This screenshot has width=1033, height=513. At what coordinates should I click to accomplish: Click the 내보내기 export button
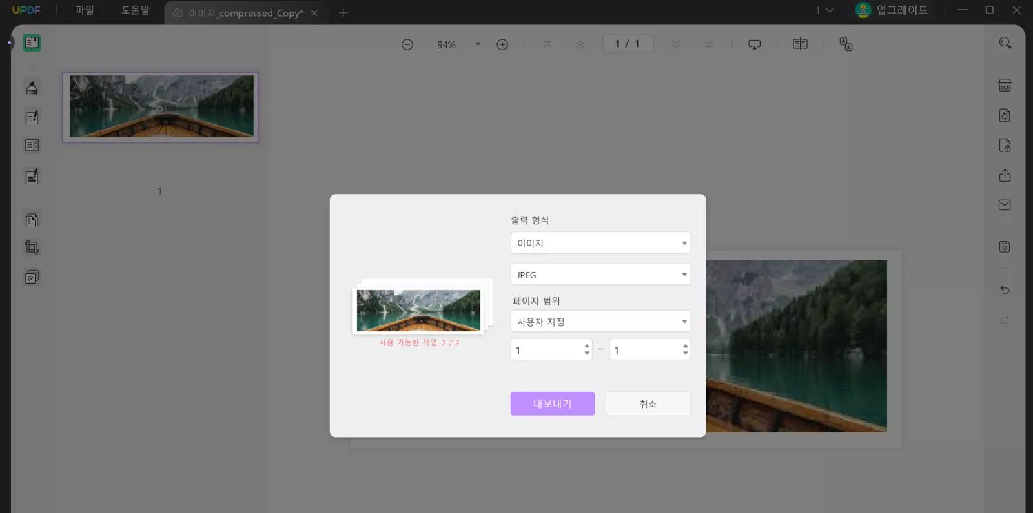[552, 403]
